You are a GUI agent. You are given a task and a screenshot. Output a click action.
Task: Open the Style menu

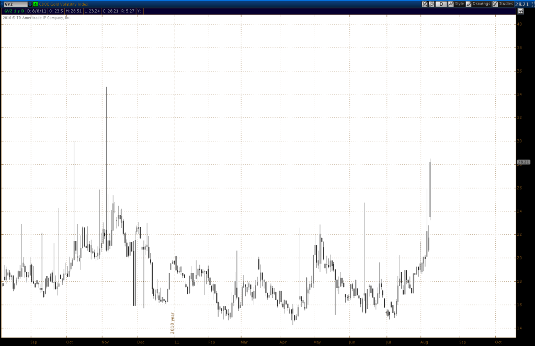pos(459,4)
